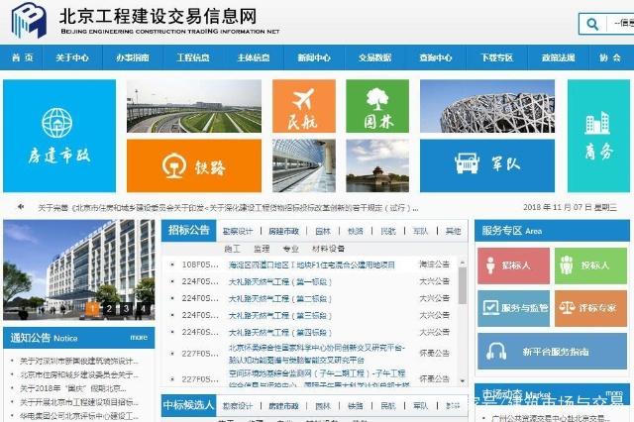Open notice 关于2018年“国庆”假期北京

pos(73,388)
